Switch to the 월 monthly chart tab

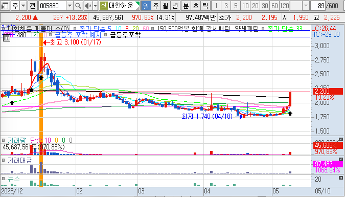tap(165, 6)
